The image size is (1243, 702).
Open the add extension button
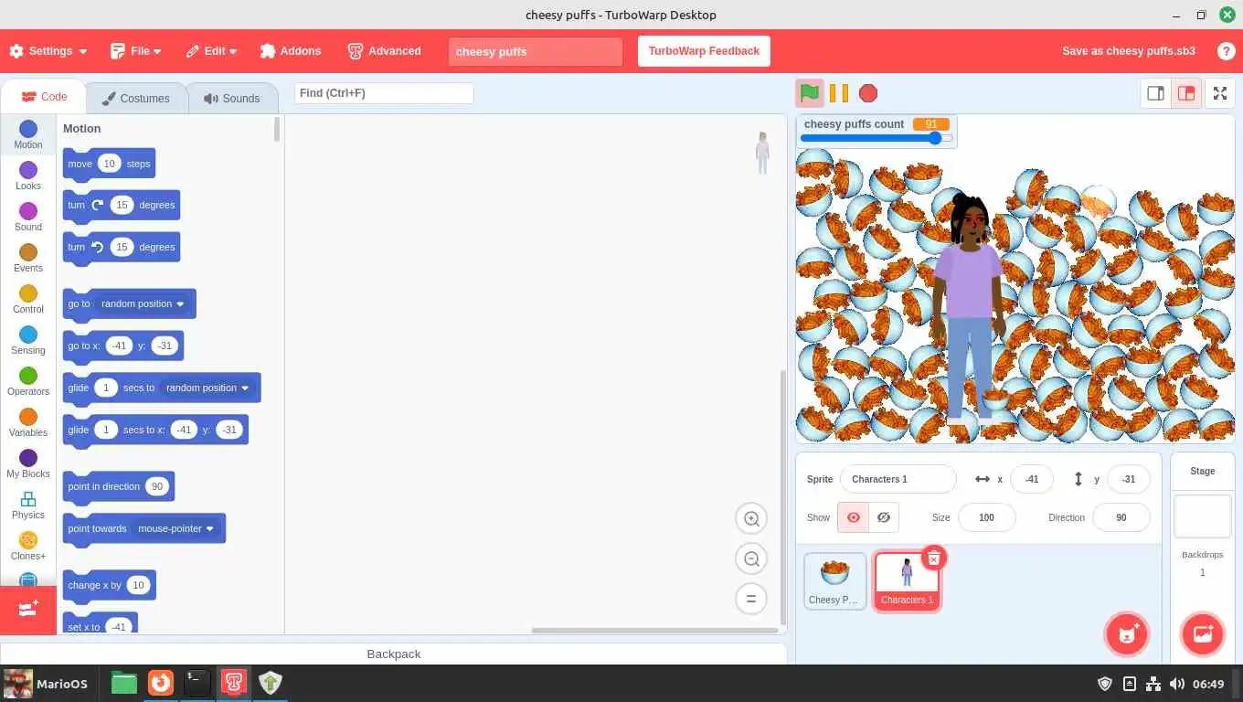[x=28, y=610]
